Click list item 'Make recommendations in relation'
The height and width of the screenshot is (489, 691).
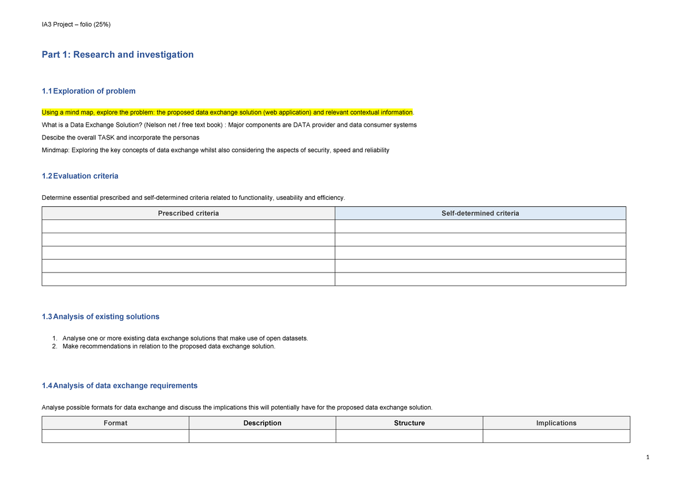169,347
